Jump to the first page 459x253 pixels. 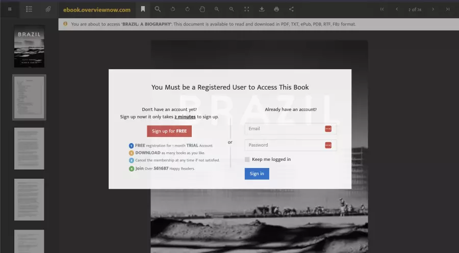point(382,9)
